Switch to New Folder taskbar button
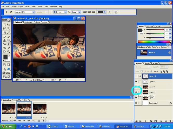173x129 pixels. tap(89, 126)
